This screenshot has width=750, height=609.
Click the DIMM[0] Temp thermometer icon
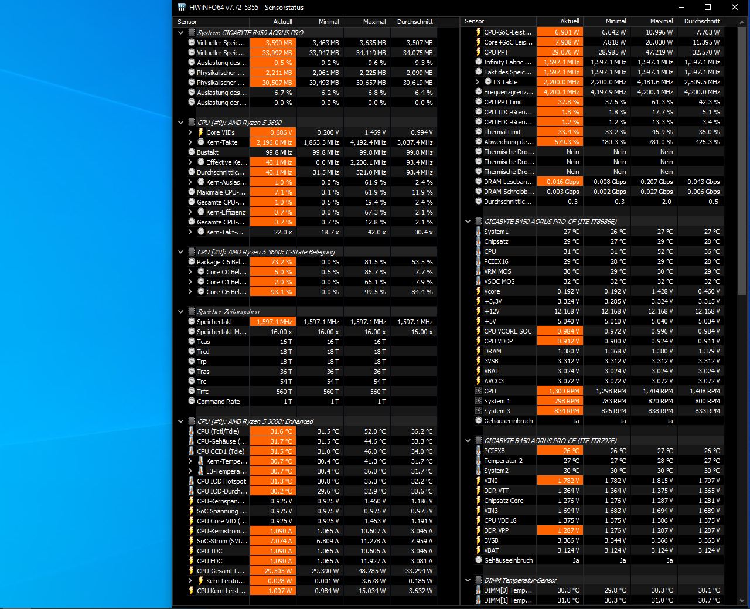479,590
